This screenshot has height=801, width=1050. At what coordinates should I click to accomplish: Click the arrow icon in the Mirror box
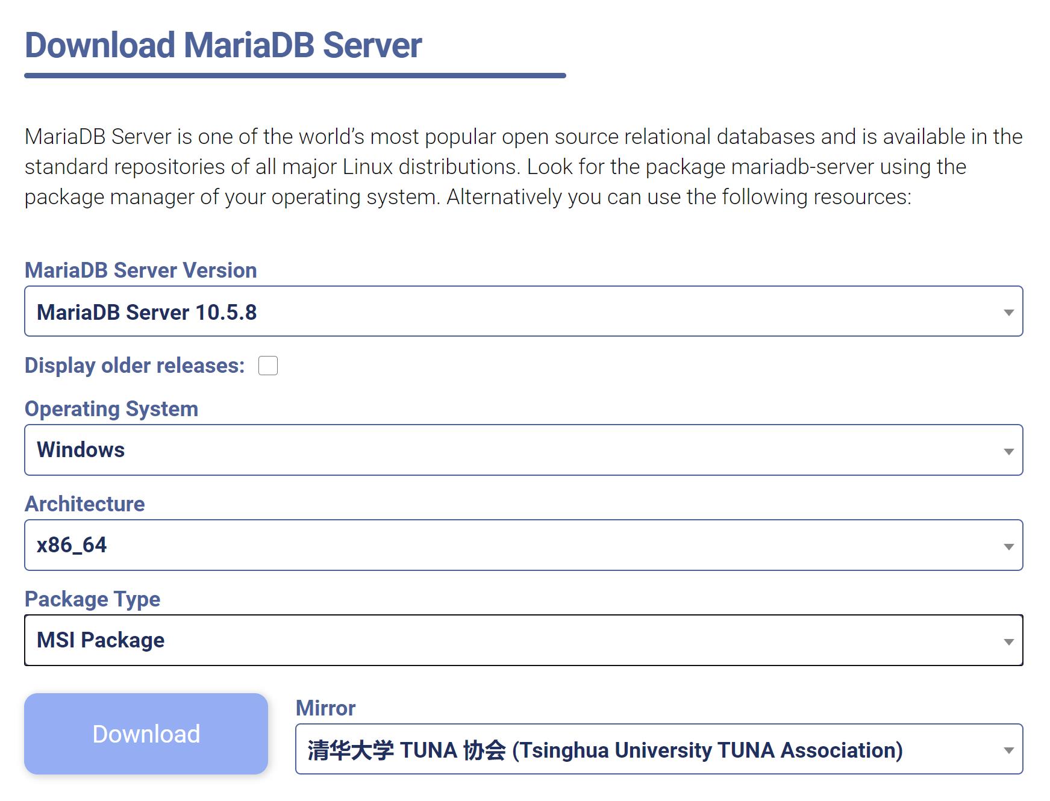1008,750
